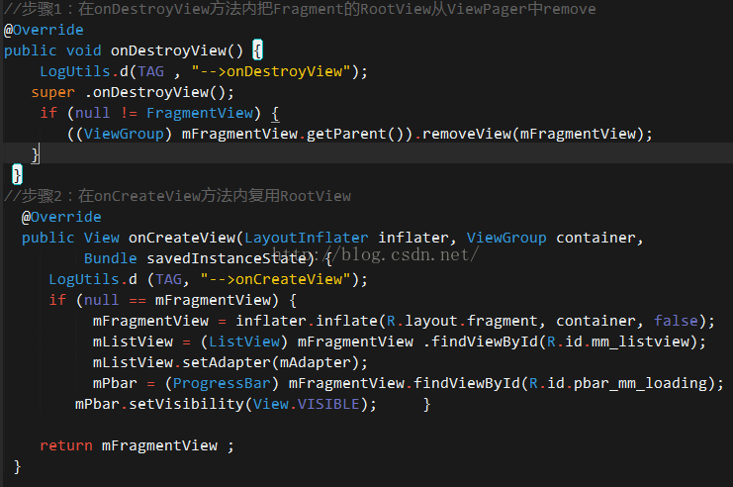Click the 'setVisibility' method call
Viewport: 733px width, 487px height.
[186, 404]
